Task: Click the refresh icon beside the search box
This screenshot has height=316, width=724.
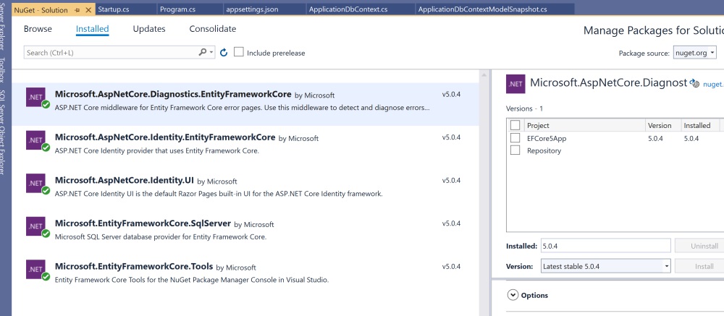Action: (224, 53)
